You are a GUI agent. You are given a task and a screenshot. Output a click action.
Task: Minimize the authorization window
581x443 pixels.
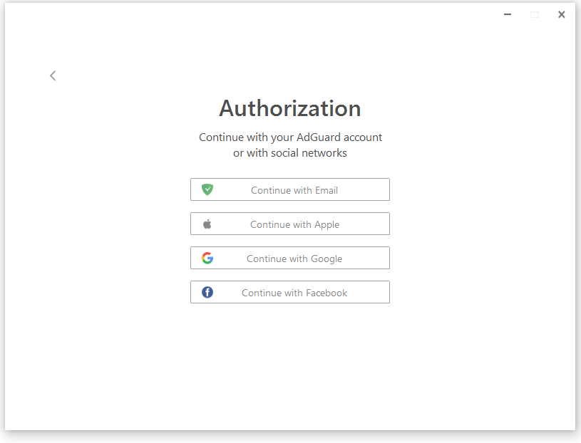pyautogui.click(x=508, y=14)
